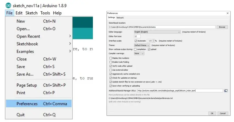Select Open... menu entry
234x122 pixels.
(x=39, y=29)
